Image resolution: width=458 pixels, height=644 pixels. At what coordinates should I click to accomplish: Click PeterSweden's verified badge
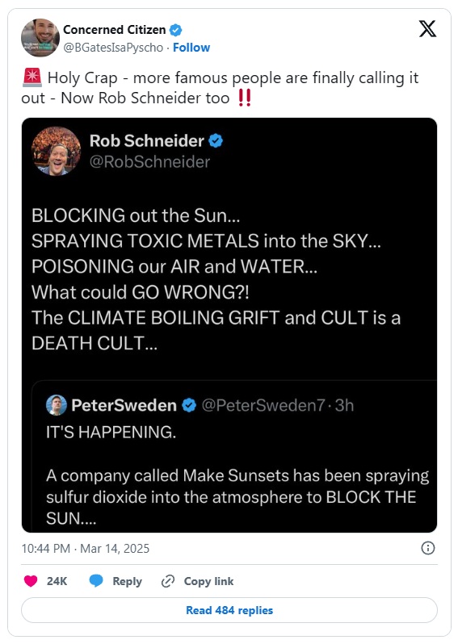189,405
